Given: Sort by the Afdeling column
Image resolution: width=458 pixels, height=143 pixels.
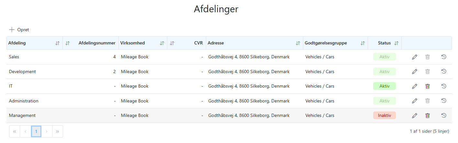Looking at the screenshot, I should coord(57,43).
